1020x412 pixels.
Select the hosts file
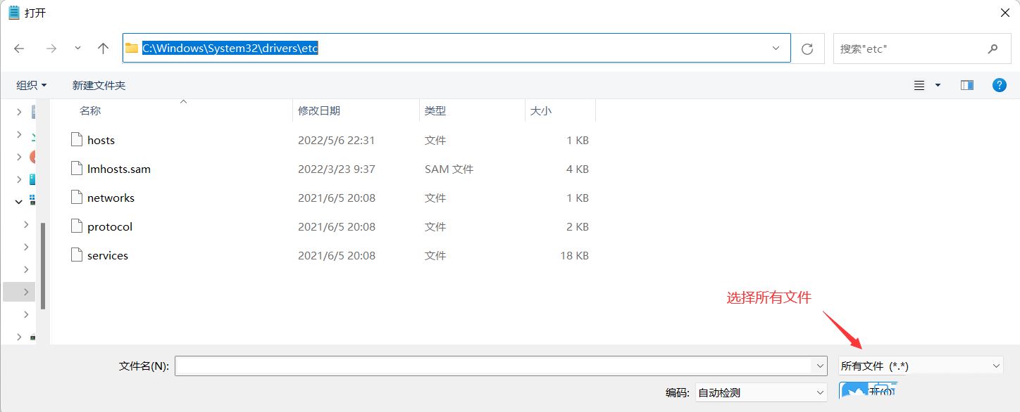[101, 140]
